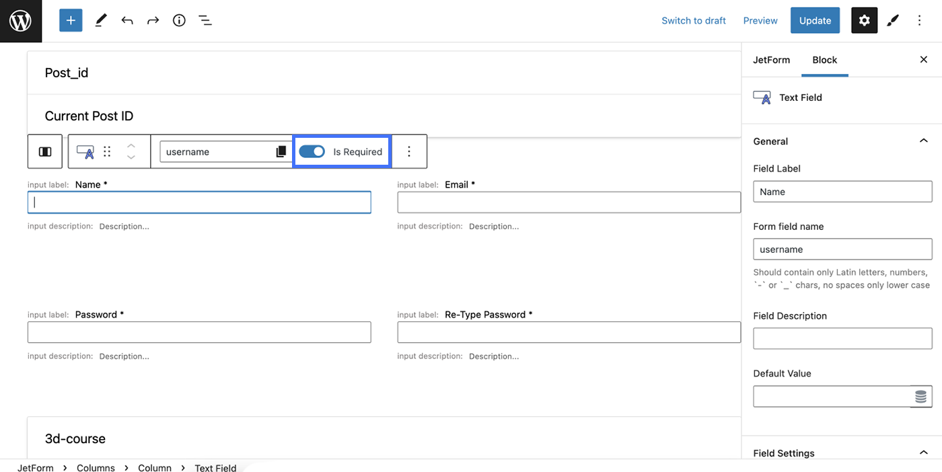Expand the Field Settings section
The image size is (942, 472).
coord(924,453)
